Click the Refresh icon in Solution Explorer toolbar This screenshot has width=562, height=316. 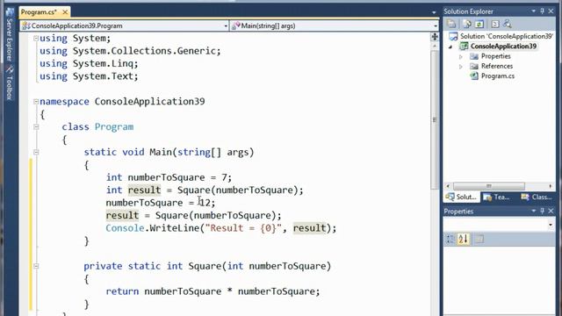pyautogui.click(x=479, y=24)
